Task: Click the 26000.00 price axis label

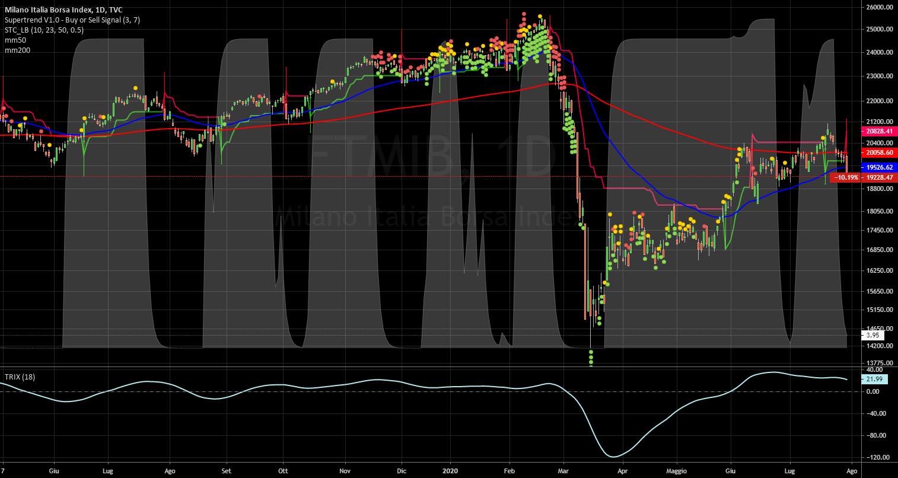Action: click(879, 7)
